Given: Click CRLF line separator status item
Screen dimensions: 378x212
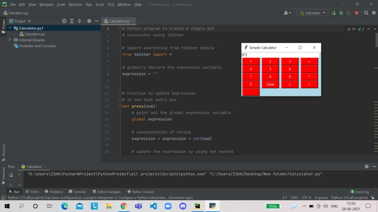Looking at the screenshot, I should tap(294, 197).
